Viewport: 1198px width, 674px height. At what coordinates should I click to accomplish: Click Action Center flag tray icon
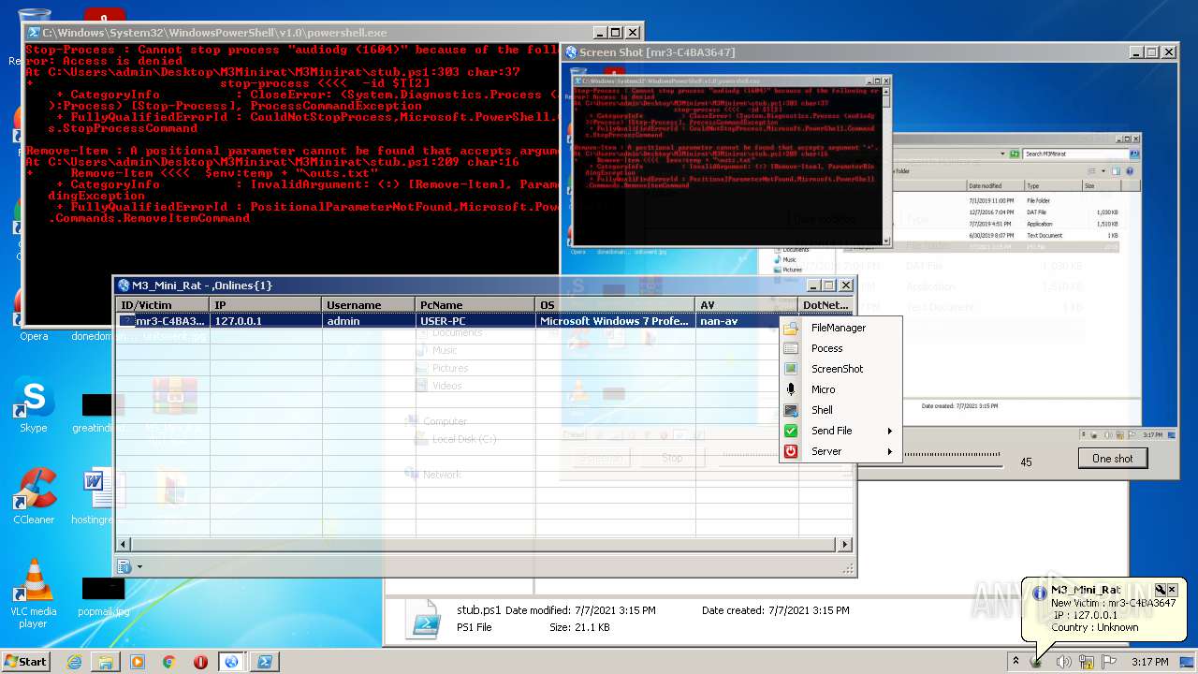[x=1109, y=662]
